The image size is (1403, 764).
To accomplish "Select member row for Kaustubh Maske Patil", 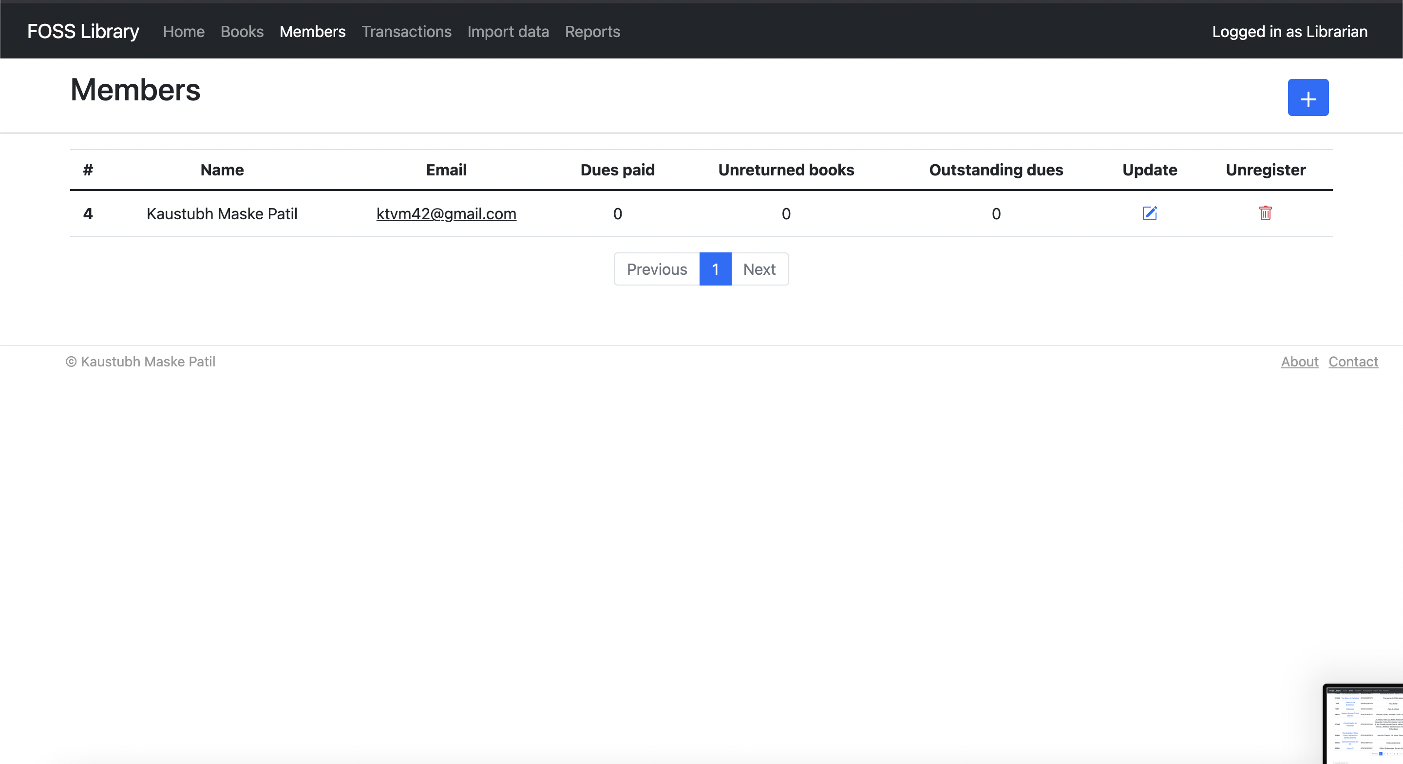I will click(x=221, y=213).
